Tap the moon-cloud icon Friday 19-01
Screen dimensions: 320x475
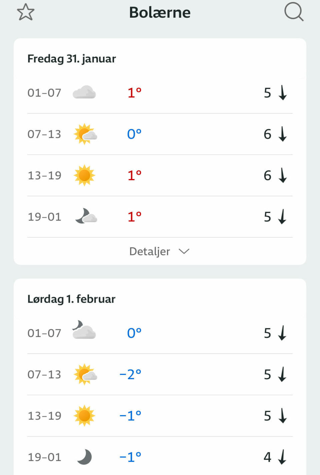point(86,216)
